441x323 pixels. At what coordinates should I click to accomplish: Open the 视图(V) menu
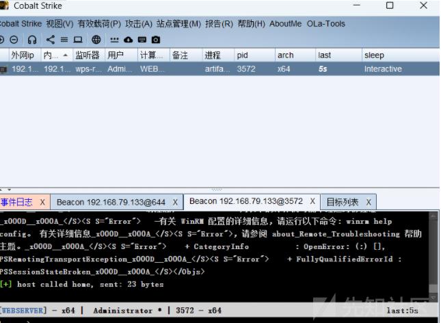click(x=59, y=24)
